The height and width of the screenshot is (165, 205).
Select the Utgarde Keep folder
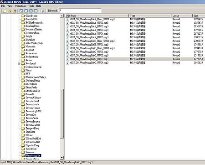tap(32, 145)
